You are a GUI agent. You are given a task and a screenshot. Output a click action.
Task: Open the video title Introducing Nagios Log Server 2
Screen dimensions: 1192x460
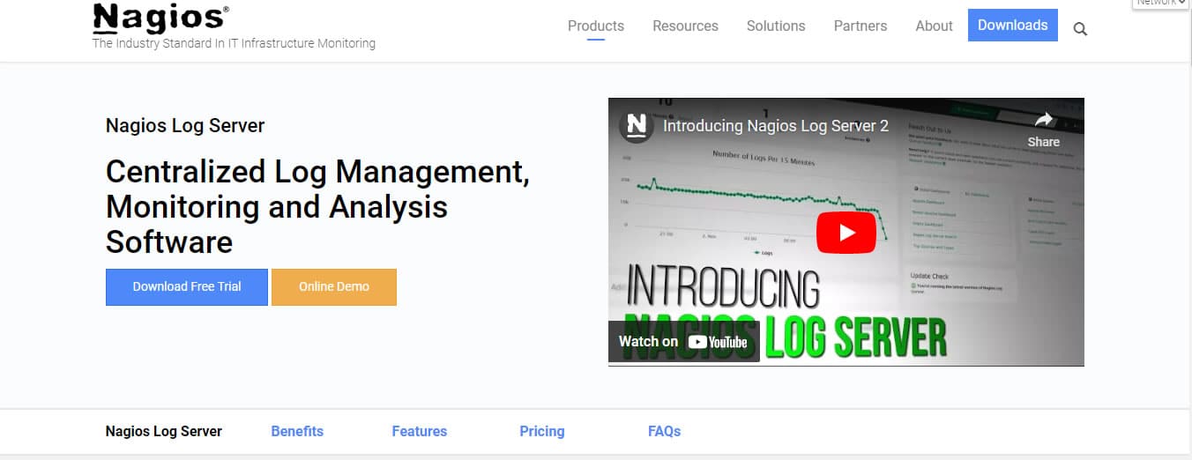coord(776,126)
